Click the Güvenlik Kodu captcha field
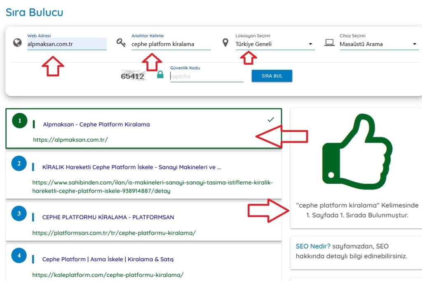 click(x=206, y=76)
